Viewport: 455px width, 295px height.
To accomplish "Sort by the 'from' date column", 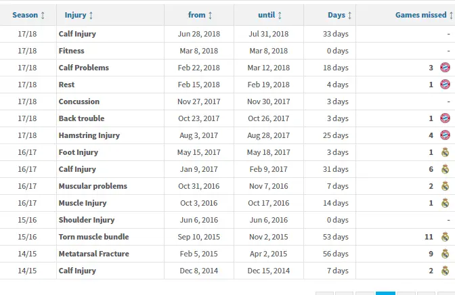I will tap(200, 15).
